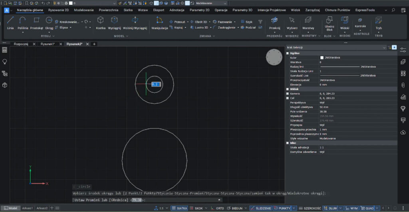Select the Lustro 3D mirror tool
The width and height of the screenshot is (409, 212).
coord(199,28)
